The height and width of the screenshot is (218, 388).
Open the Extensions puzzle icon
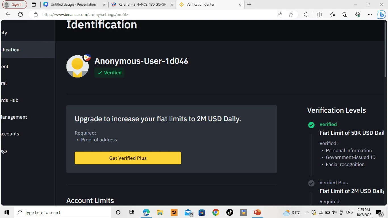[306, 14]
